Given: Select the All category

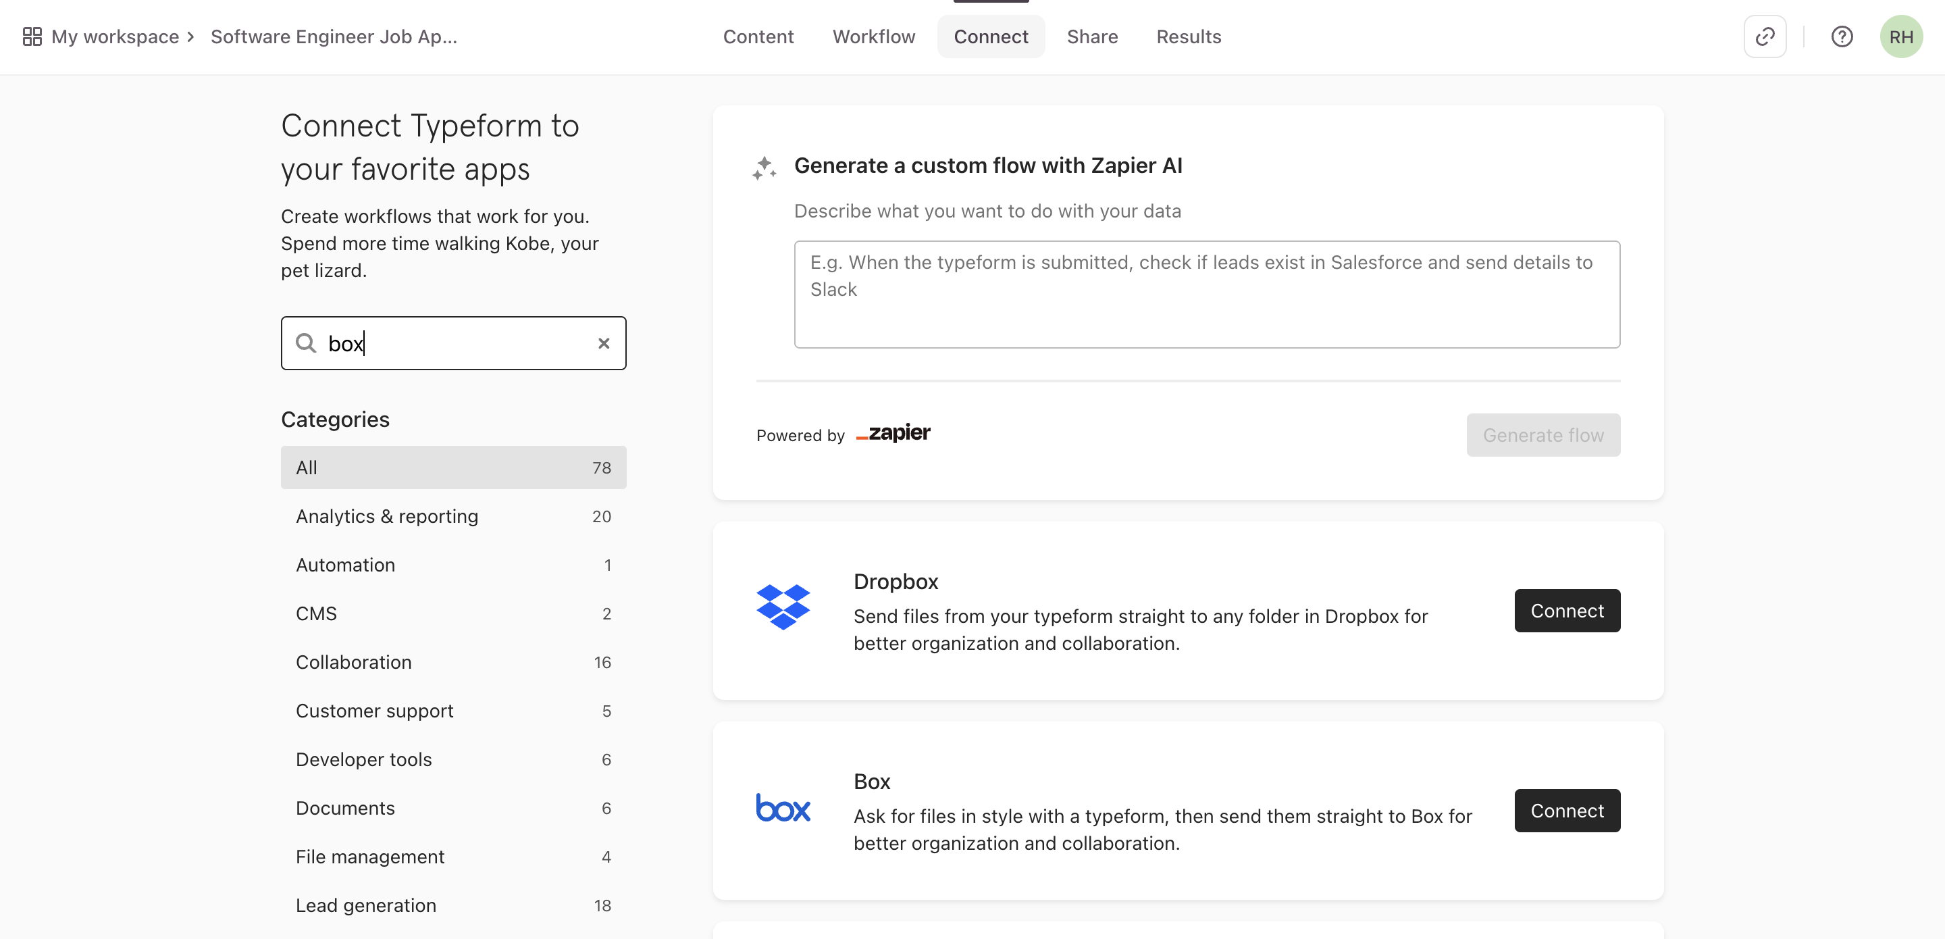Looking at the screenshot, I should pos(453,467).
